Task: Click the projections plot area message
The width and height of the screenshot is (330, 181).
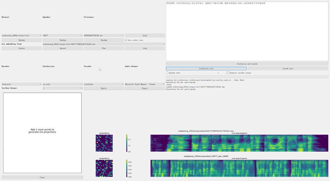Action: [42, 131]
